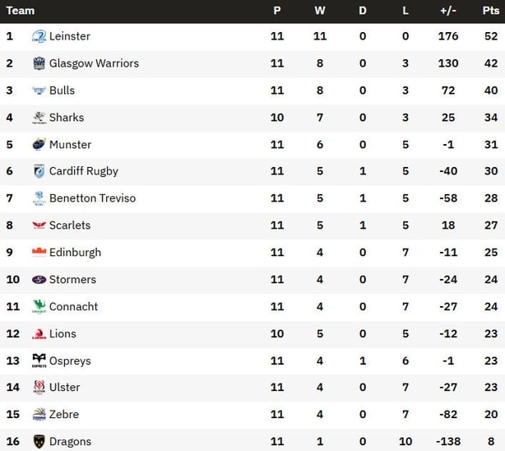The image size is (505, 451).
Task: Select the Bulls team logo
Action: [39, 91]
